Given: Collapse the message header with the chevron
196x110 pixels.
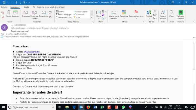Looking at the screenshot, I should [194, 37].
